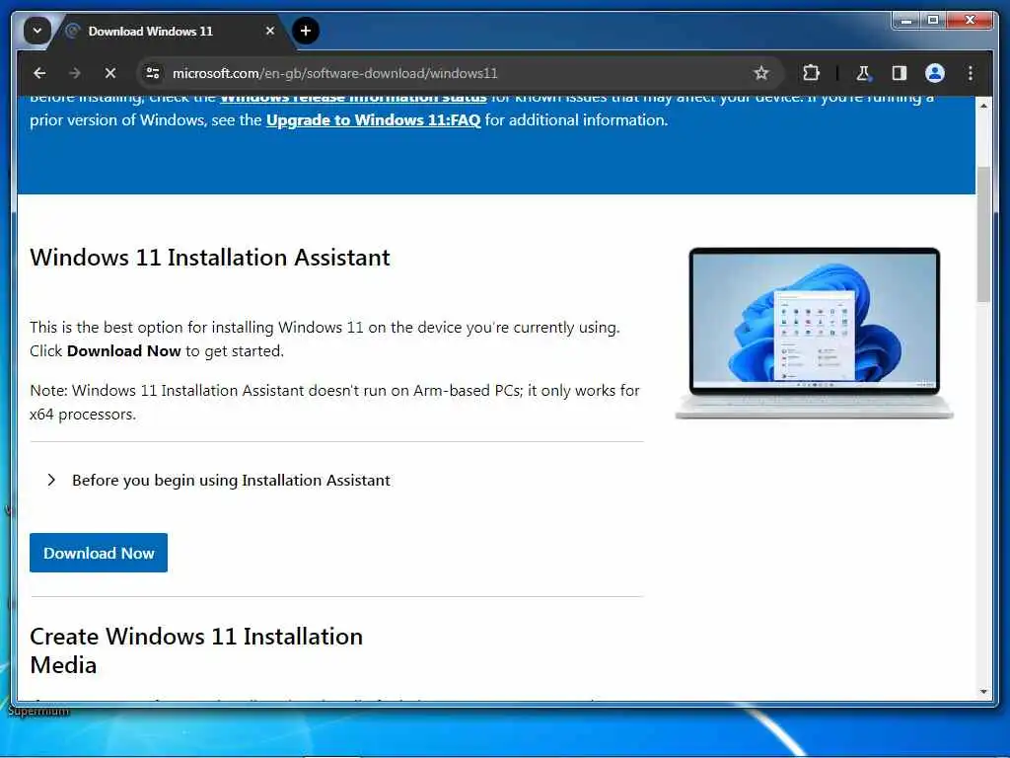Open the profile avatar menu
This screenshot has height=758, width=1010.
point(935,73)
